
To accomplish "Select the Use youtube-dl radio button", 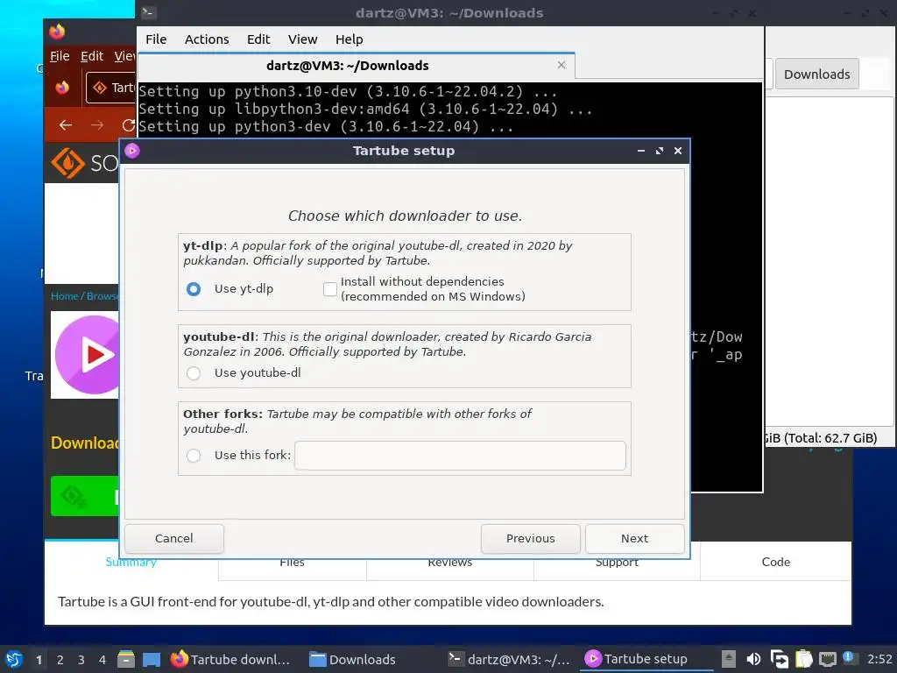I will 194,373.
